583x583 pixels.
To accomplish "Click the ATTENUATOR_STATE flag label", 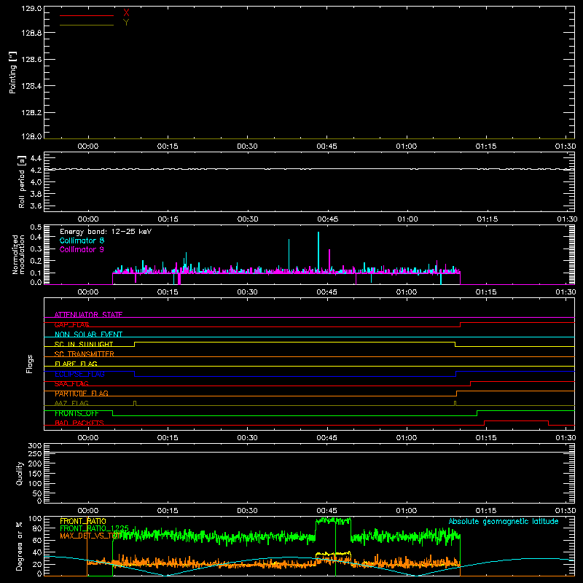I will 88,315.
